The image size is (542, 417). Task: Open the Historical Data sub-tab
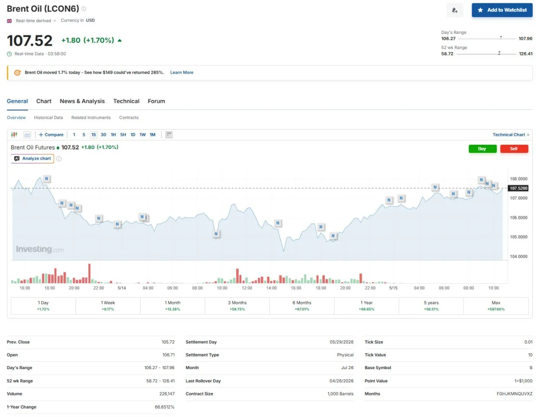click(48, 118)
